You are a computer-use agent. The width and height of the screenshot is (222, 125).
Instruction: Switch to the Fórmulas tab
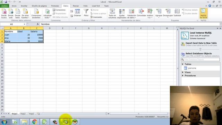tap(55, 6)
